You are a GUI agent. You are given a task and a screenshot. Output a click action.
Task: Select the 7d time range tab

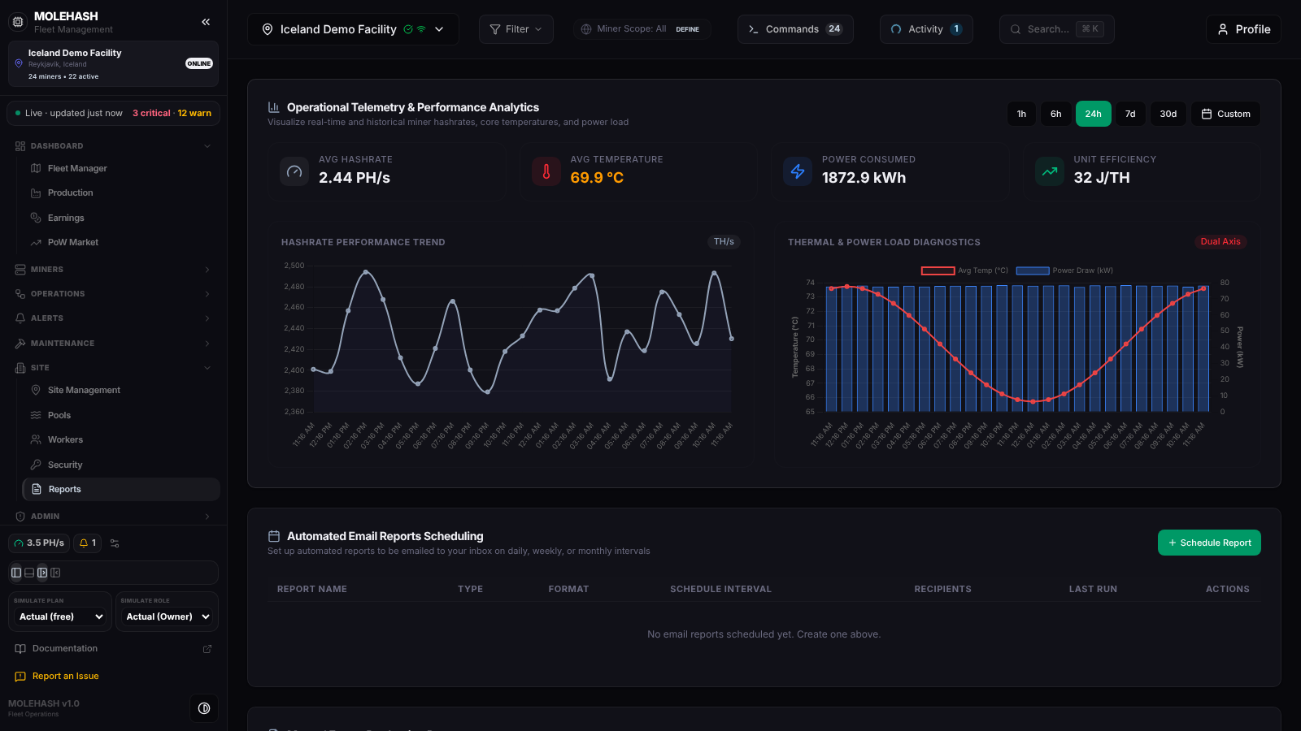coord(1130,114)
